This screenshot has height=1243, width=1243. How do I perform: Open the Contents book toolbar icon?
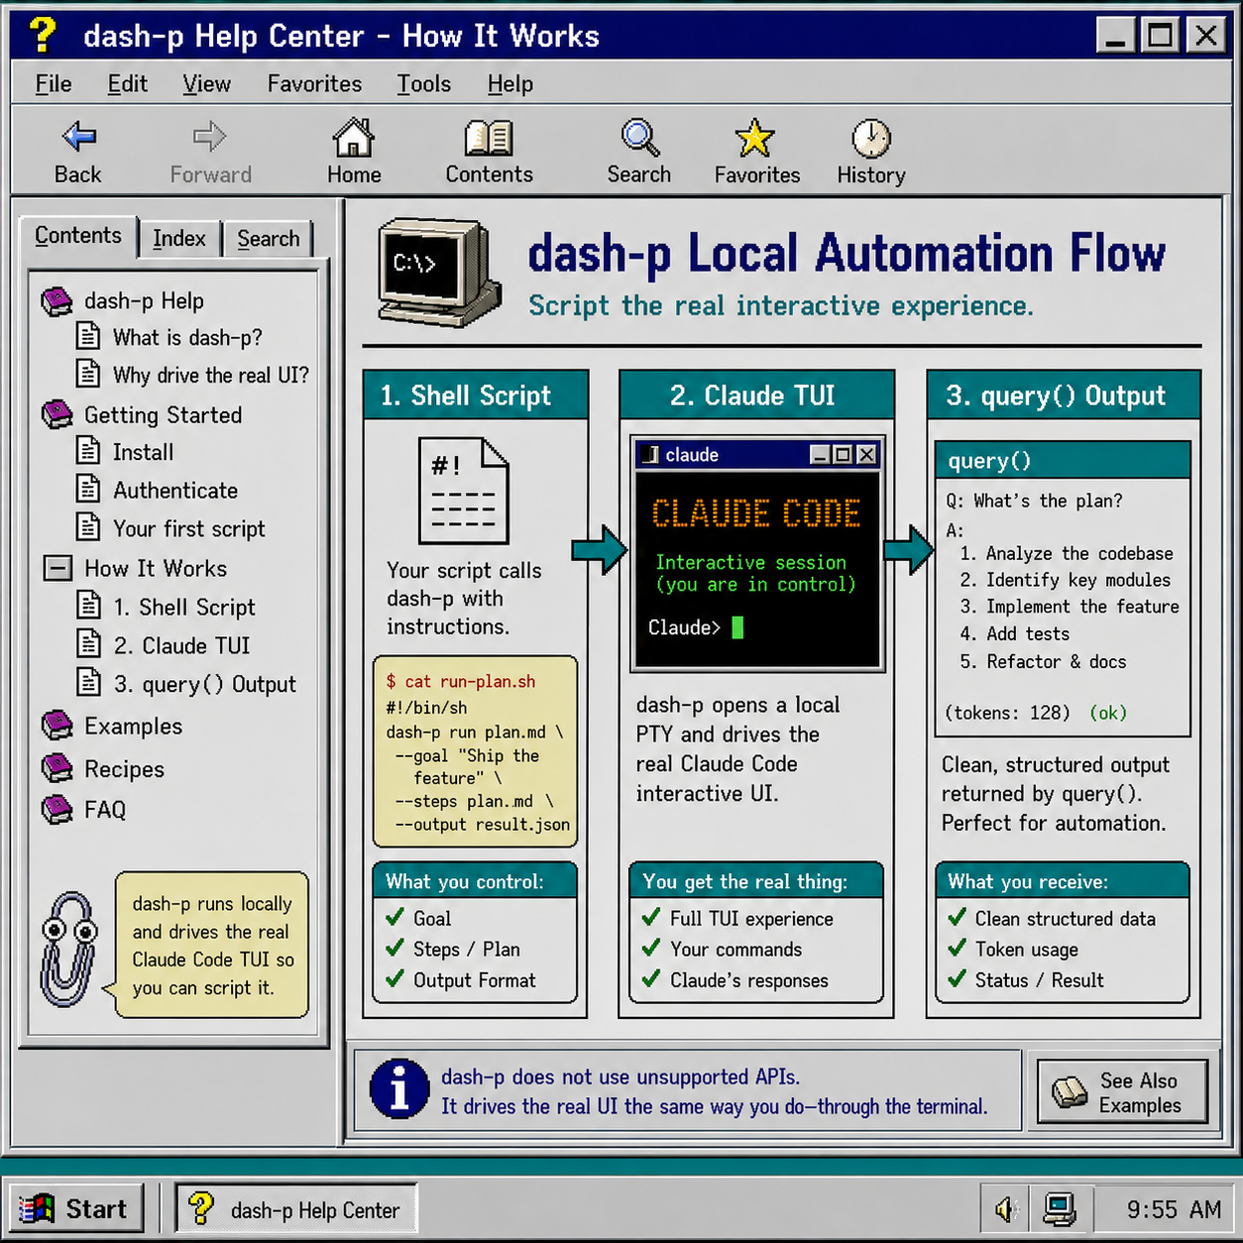pos(489,152)
